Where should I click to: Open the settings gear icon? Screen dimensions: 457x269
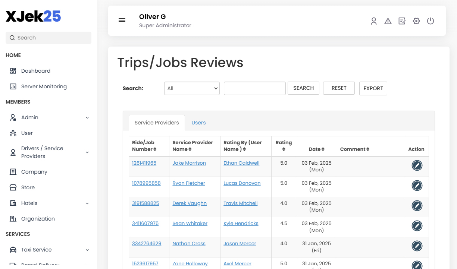click(416, 21)
